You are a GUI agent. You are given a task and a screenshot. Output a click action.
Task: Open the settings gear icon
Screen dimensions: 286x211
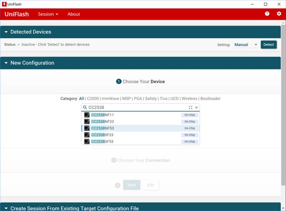point(279,14)
